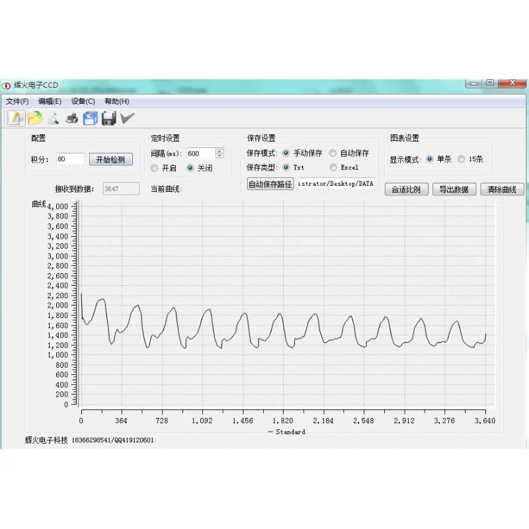The width and height of the screenshot is (529, 529).
Task: Click the Standard legend label
Action: pos(290,432)
